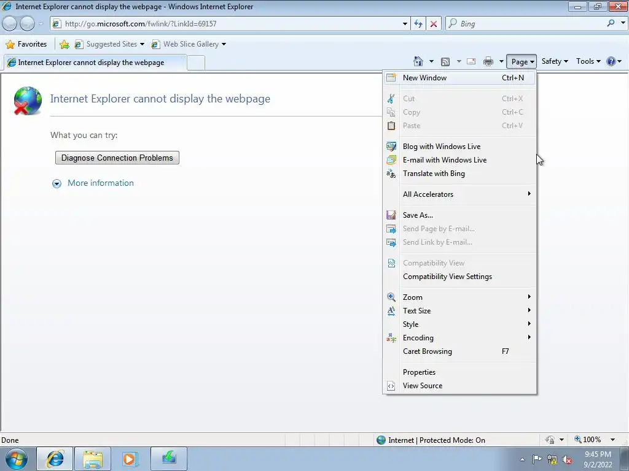Open a new blank tab
Viewport: 629px width, 471px height.
pos(196,63)
